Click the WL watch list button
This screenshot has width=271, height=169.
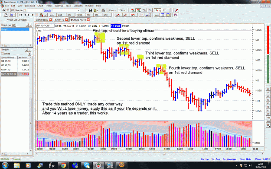tap(8, 10)
